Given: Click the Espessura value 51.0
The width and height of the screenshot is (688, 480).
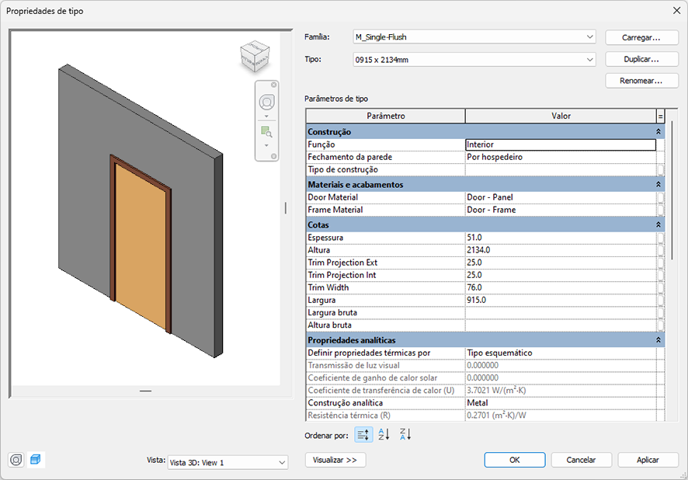Looking at the screenshot, I should pos(561,238).
